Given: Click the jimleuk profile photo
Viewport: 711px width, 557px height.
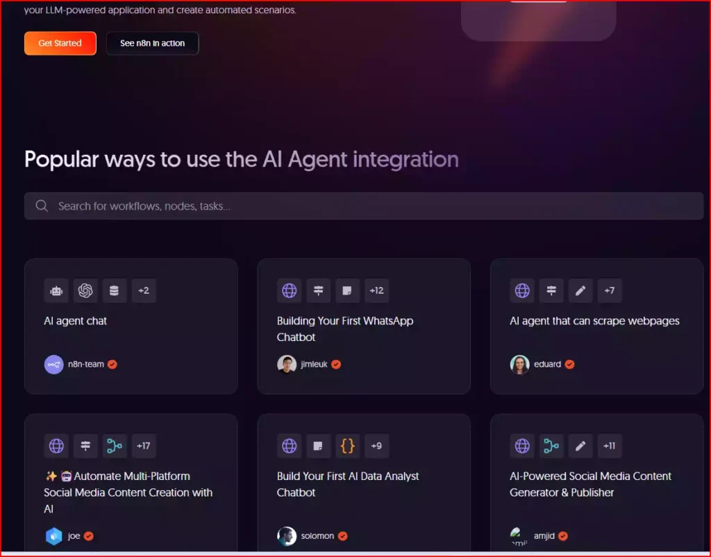Looking at the screenshot, I should pyautogui.click(x=287, y=364).
